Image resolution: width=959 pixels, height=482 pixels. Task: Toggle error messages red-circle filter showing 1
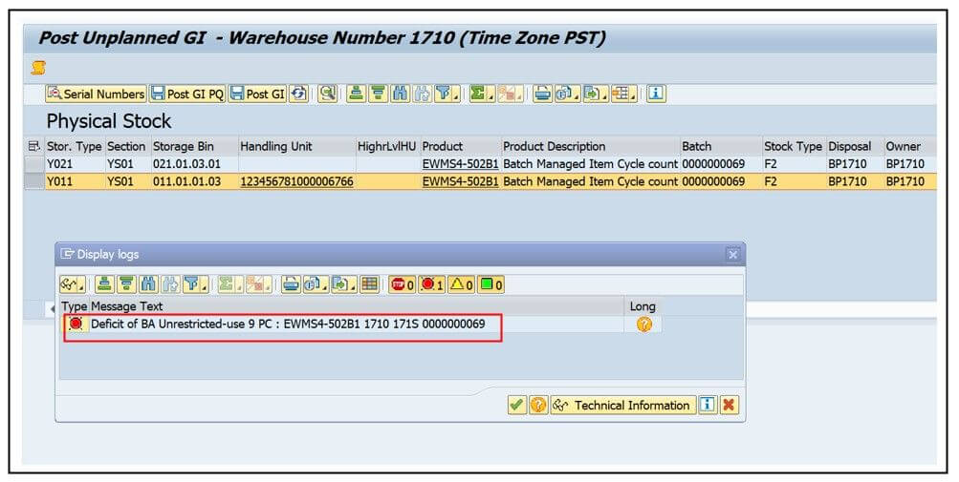(432, 284)
